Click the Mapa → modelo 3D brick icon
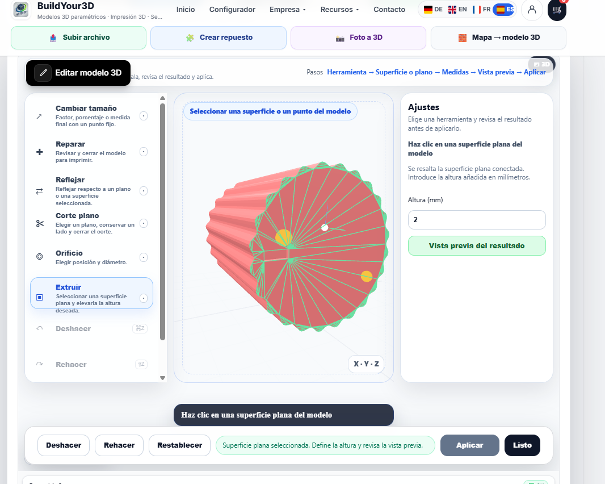 462,38
